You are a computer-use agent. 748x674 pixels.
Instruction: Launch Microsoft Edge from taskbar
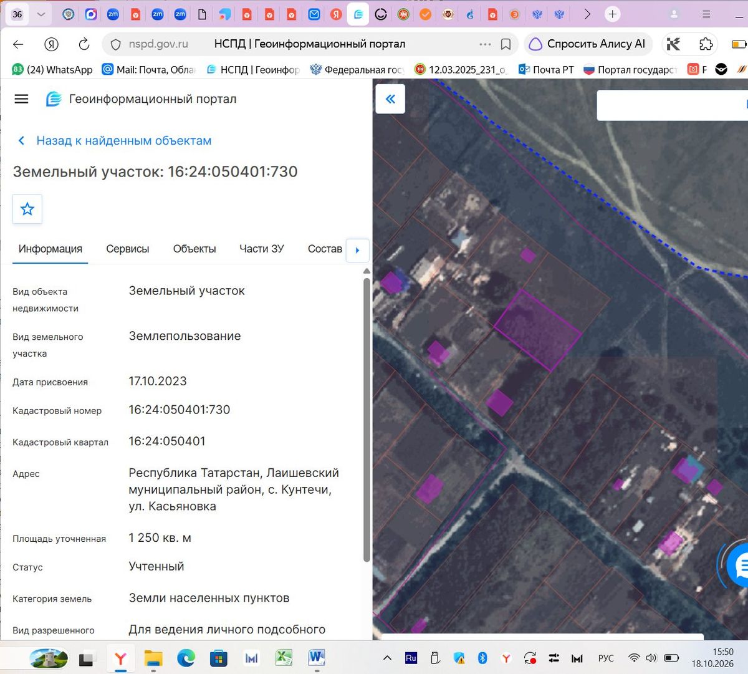(x=186, y=658)
